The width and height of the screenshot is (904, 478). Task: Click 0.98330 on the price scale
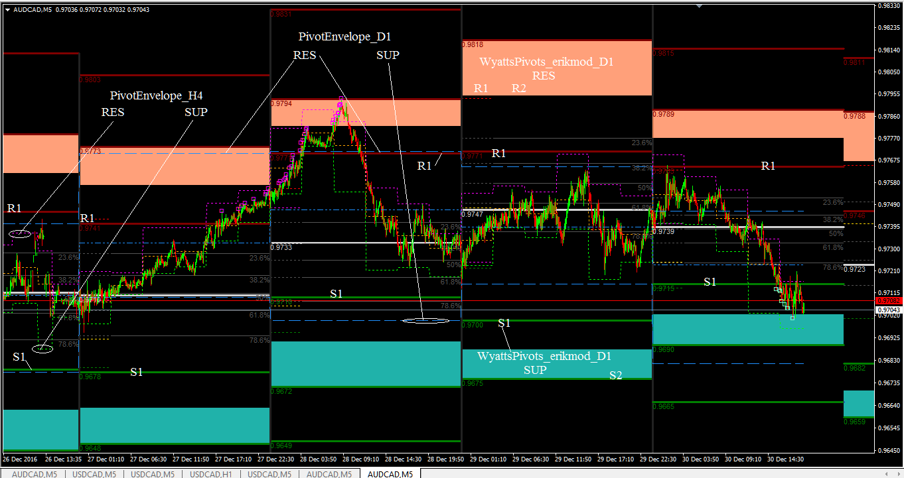[x=889, y=5]
